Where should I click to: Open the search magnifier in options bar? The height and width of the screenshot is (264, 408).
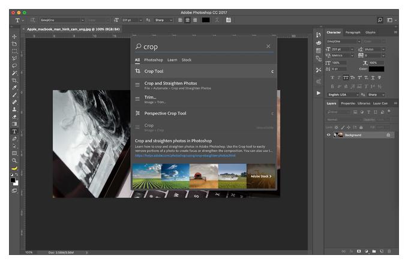pos(380,20)
